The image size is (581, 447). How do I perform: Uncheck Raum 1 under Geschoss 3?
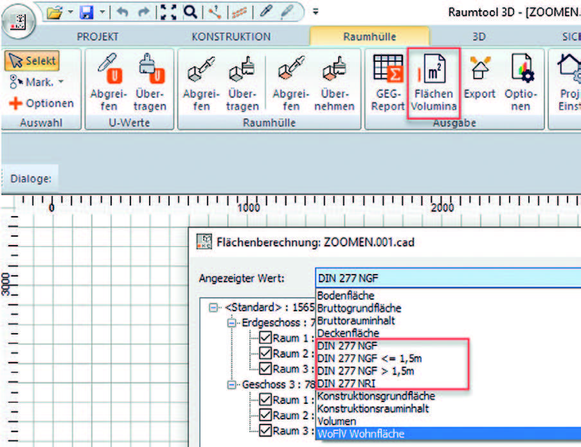[x=265, y=399]
